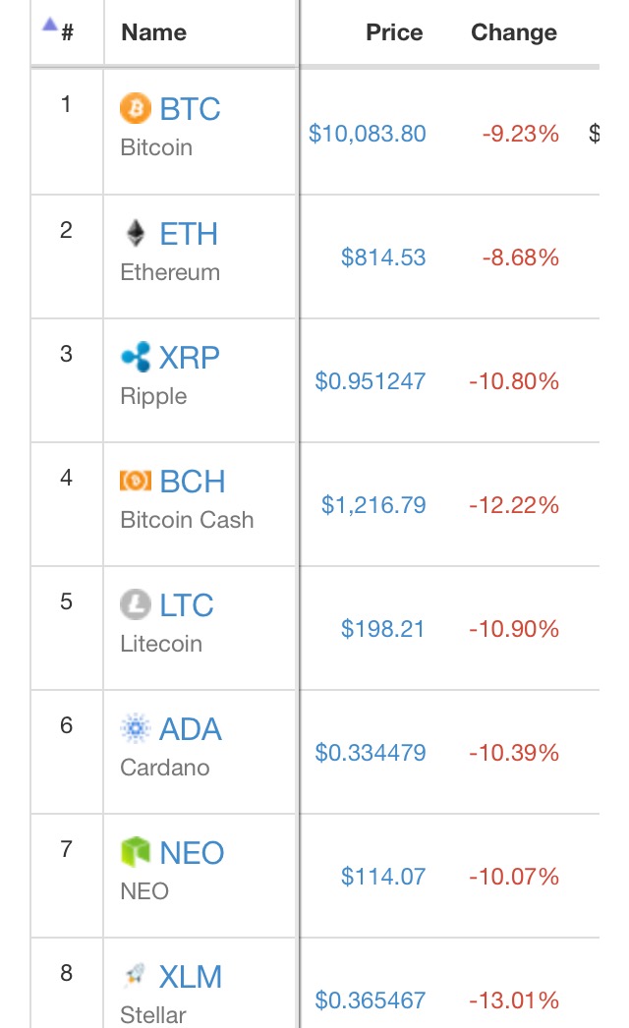The height and width of the screenshot is (1028, 629).
Task: Sort the table by Price column
Action: click(394, 32)
